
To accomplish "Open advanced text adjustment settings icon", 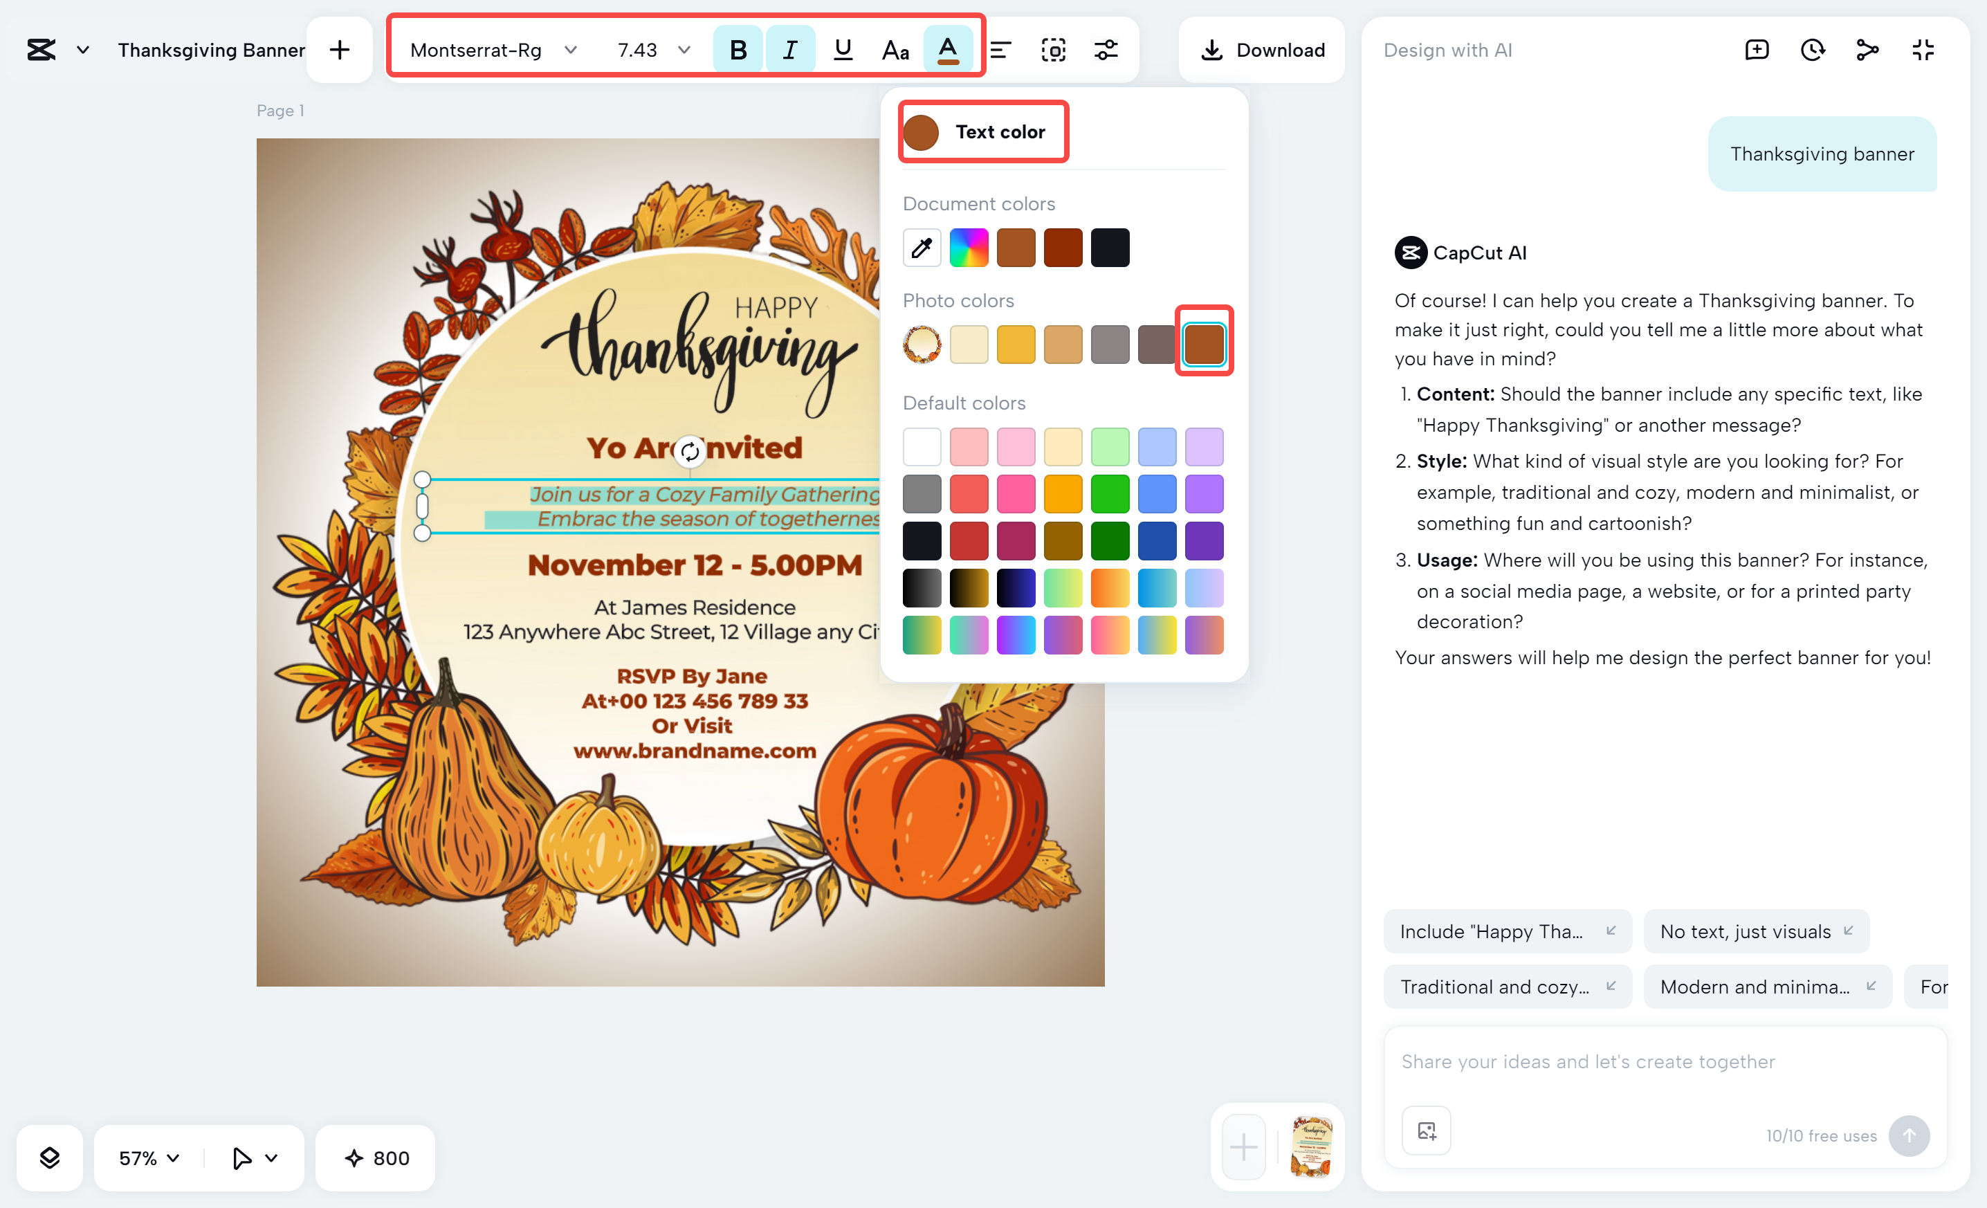I will (1106, 49).
